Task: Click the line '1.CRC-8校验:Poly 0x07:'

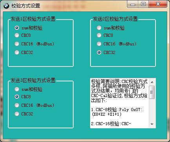Action: [x=117, y=110]
